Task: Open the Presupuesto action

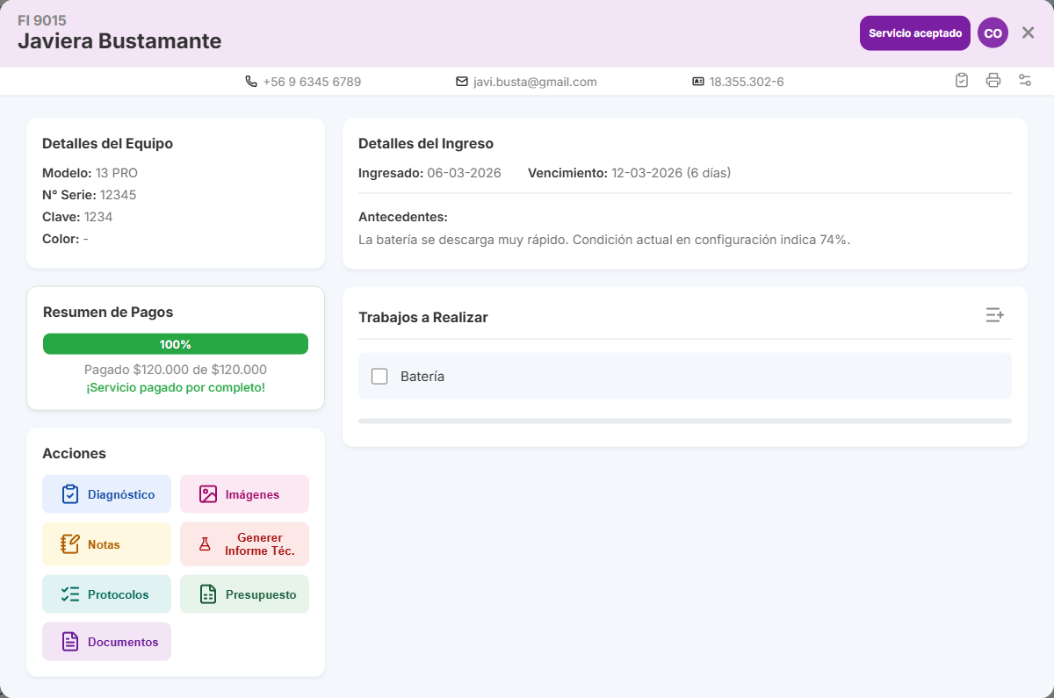Action: point(244,594)
